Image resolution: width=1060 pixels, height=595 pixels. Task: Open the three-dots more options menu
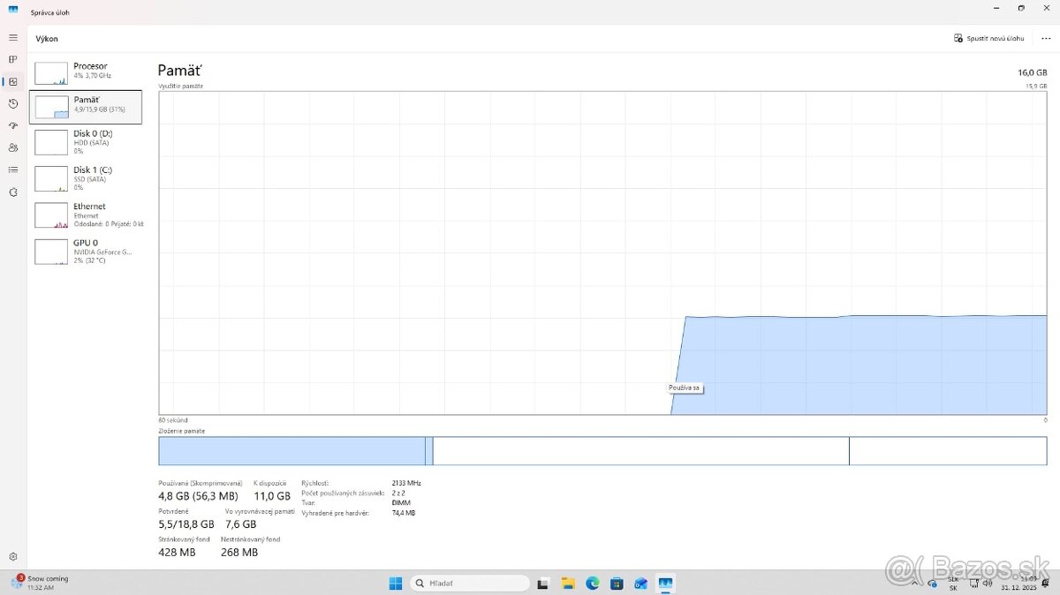click(1046, 39)
